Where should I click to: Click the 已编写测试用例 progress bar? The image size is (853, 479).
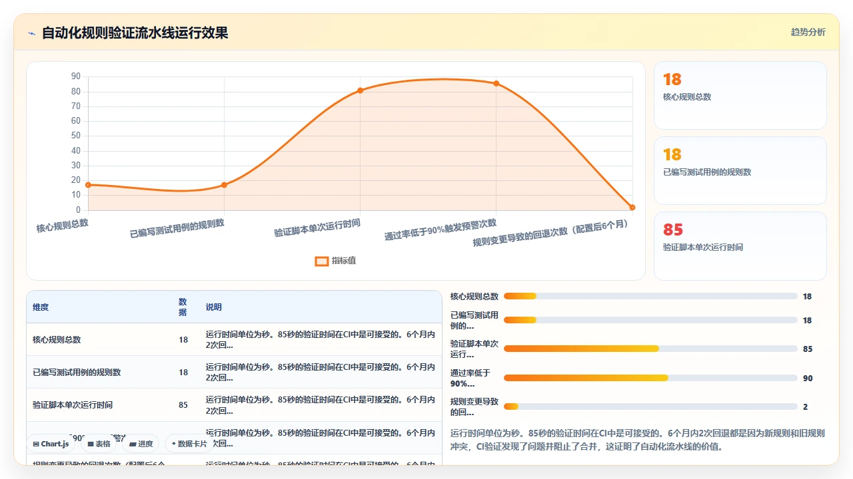tap(650, 320)
